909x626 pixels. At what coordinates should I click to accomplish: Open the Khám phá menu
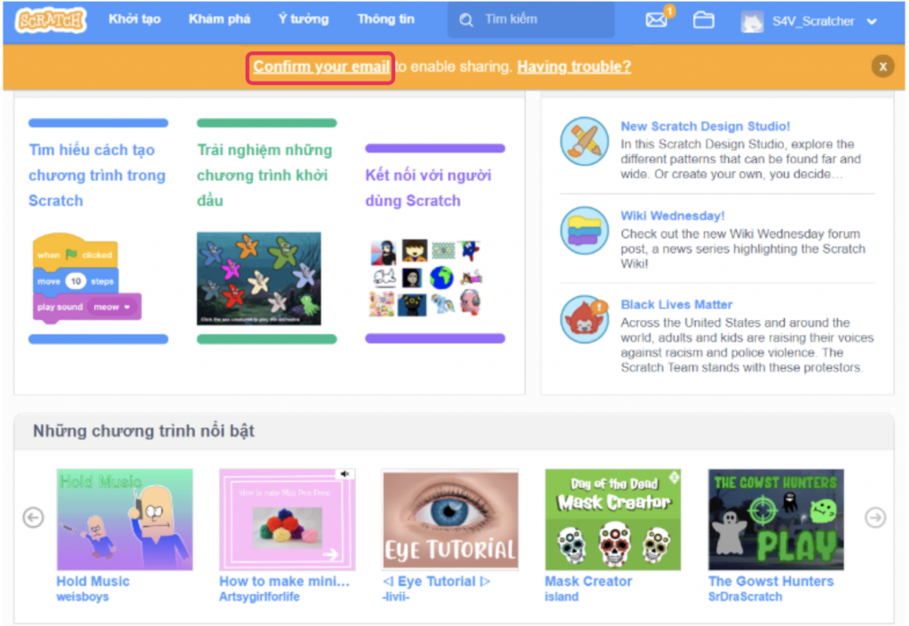(219, 20)
